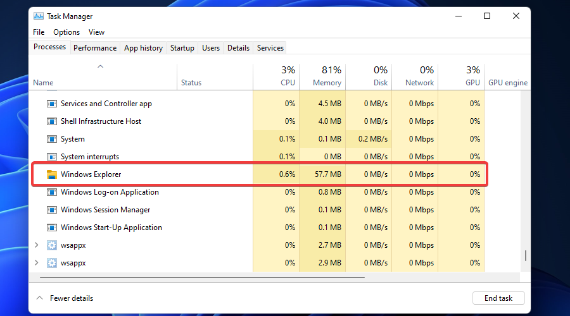Click the 4.5 MB memory value

click(x=330, y=104)
